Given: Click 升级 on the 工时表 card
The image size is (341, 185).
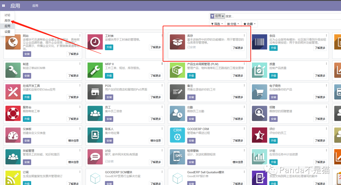Looking at the screenshot, I should [109, 47].
